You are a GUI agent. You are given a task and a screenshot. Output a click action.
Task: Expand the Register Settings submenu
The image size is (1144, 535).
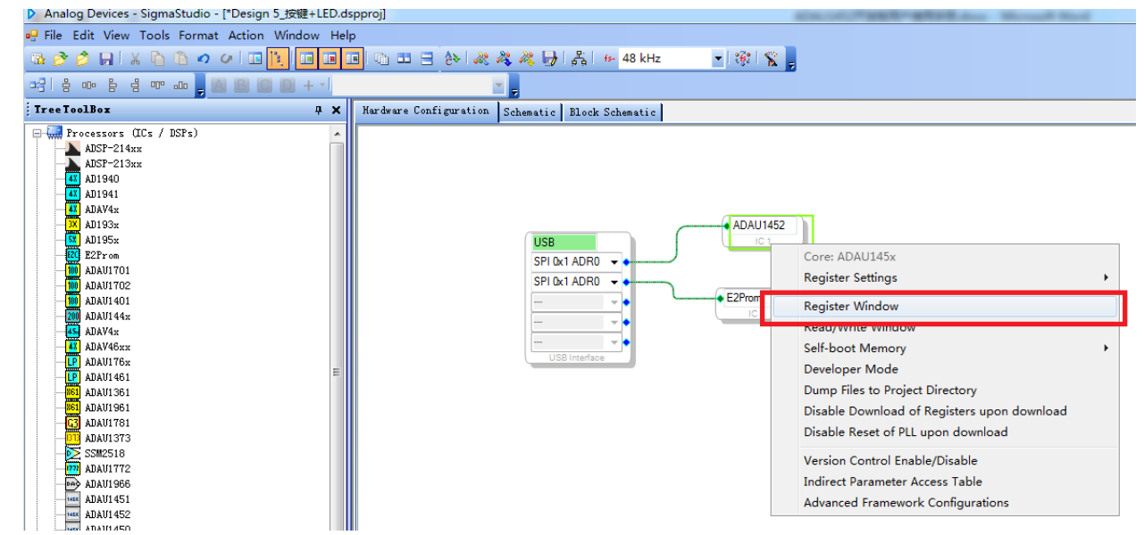tap(945, 277)
